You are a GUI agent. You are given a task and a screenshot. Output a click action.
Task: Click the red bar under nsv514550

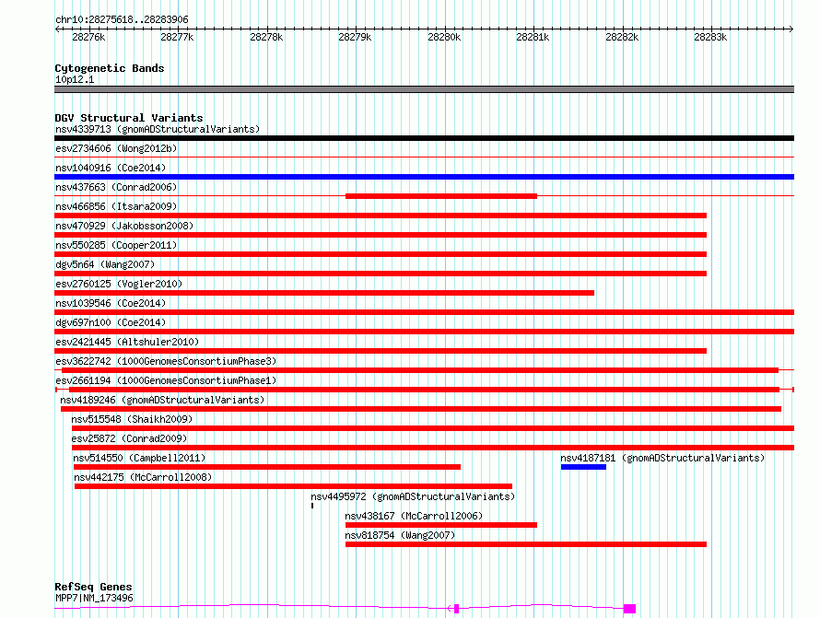click(267, 467)
